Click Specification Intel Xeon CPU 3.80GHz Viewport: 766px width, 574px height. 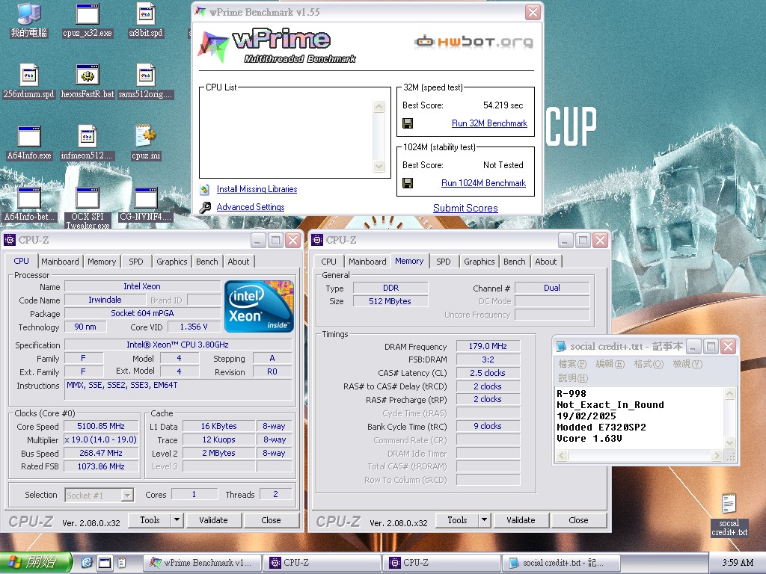178,345
